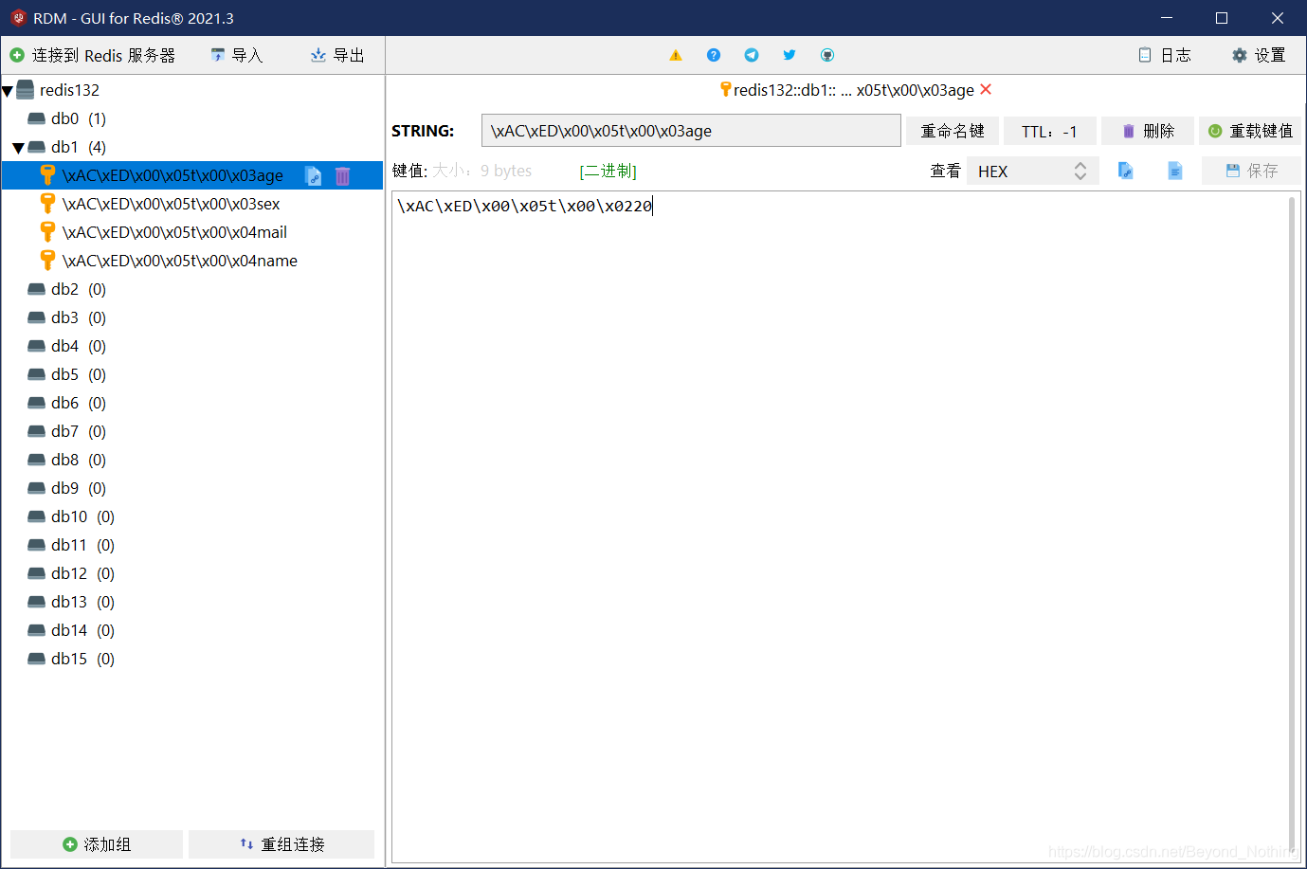The width and height of the screenshot is (1307, 869).
Task: Open the blue help question mark icon
Action: tap(714, 55)
